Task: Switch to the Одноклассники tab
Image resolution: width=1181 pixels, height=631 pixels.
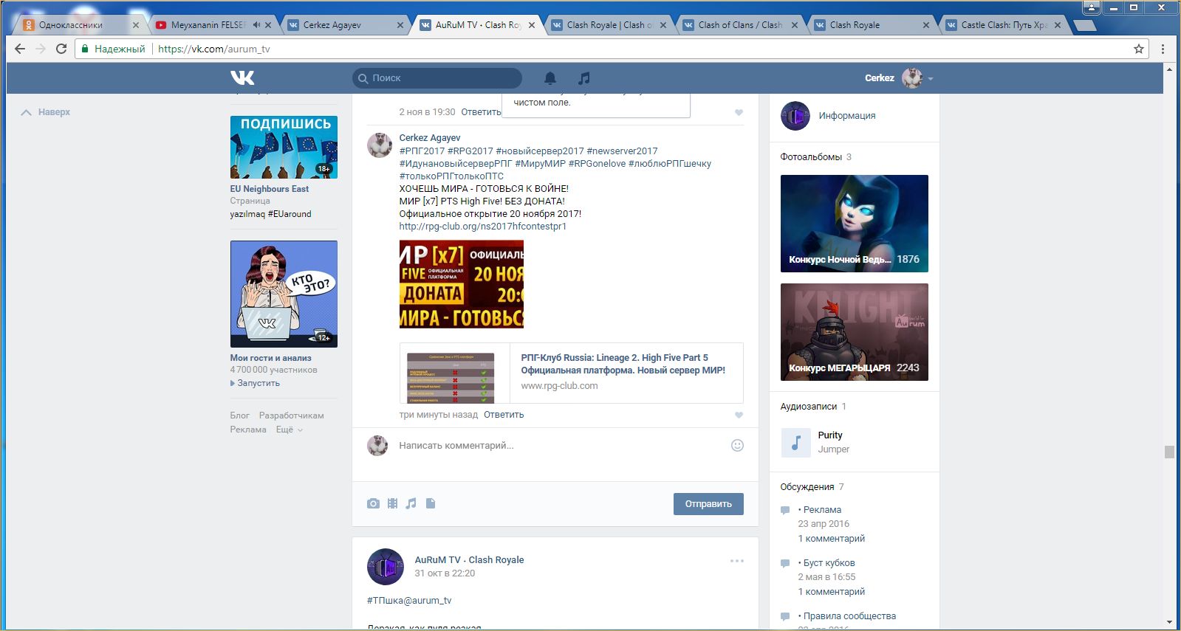Action: [70, 24]
